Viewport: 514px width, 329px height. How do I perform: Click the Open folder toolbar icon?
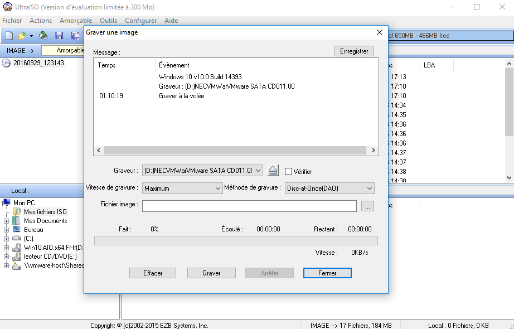22,36
